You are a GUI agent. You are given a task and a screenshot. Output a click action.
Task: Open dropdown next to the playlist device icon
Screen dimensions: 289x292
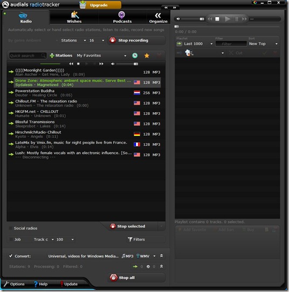(x=223, y=53)
